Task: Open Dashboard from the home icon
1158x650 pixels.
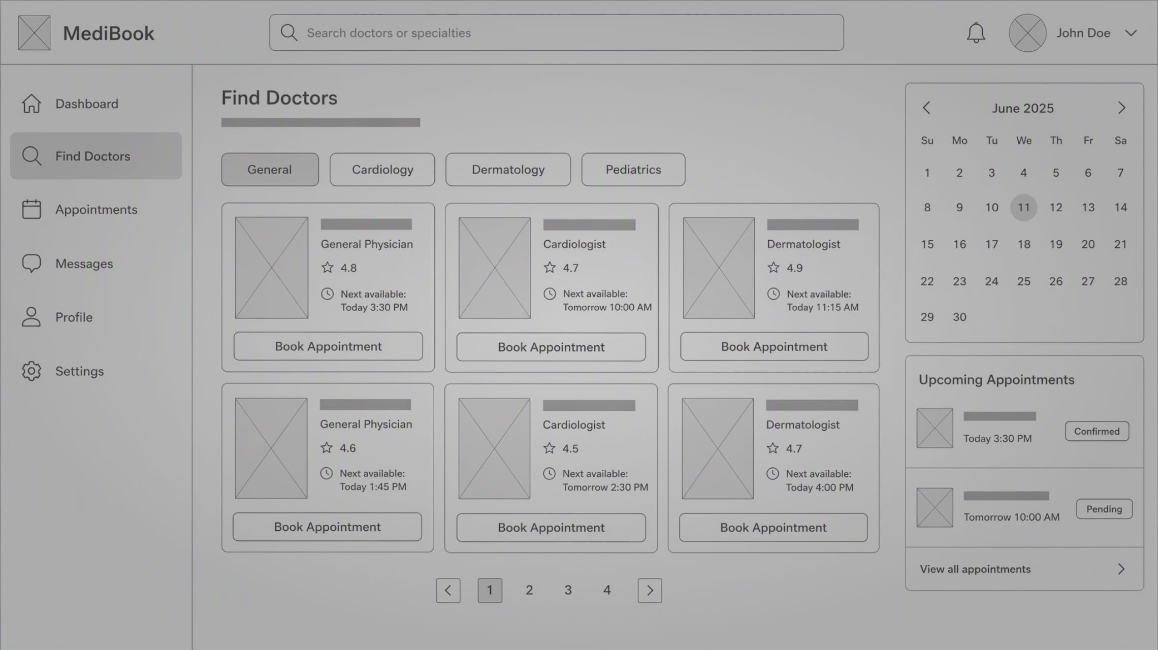Action: 31,104
